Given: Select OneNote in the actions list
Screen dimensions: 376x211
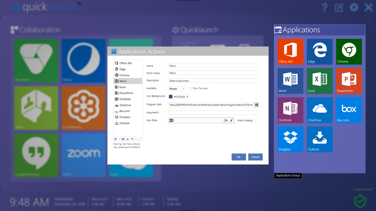Looking at the screenshot, I should tap(128, 99).
